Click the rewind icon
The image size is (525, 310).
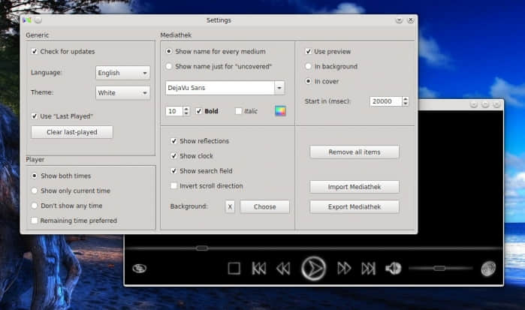click(x=283, y=268)
